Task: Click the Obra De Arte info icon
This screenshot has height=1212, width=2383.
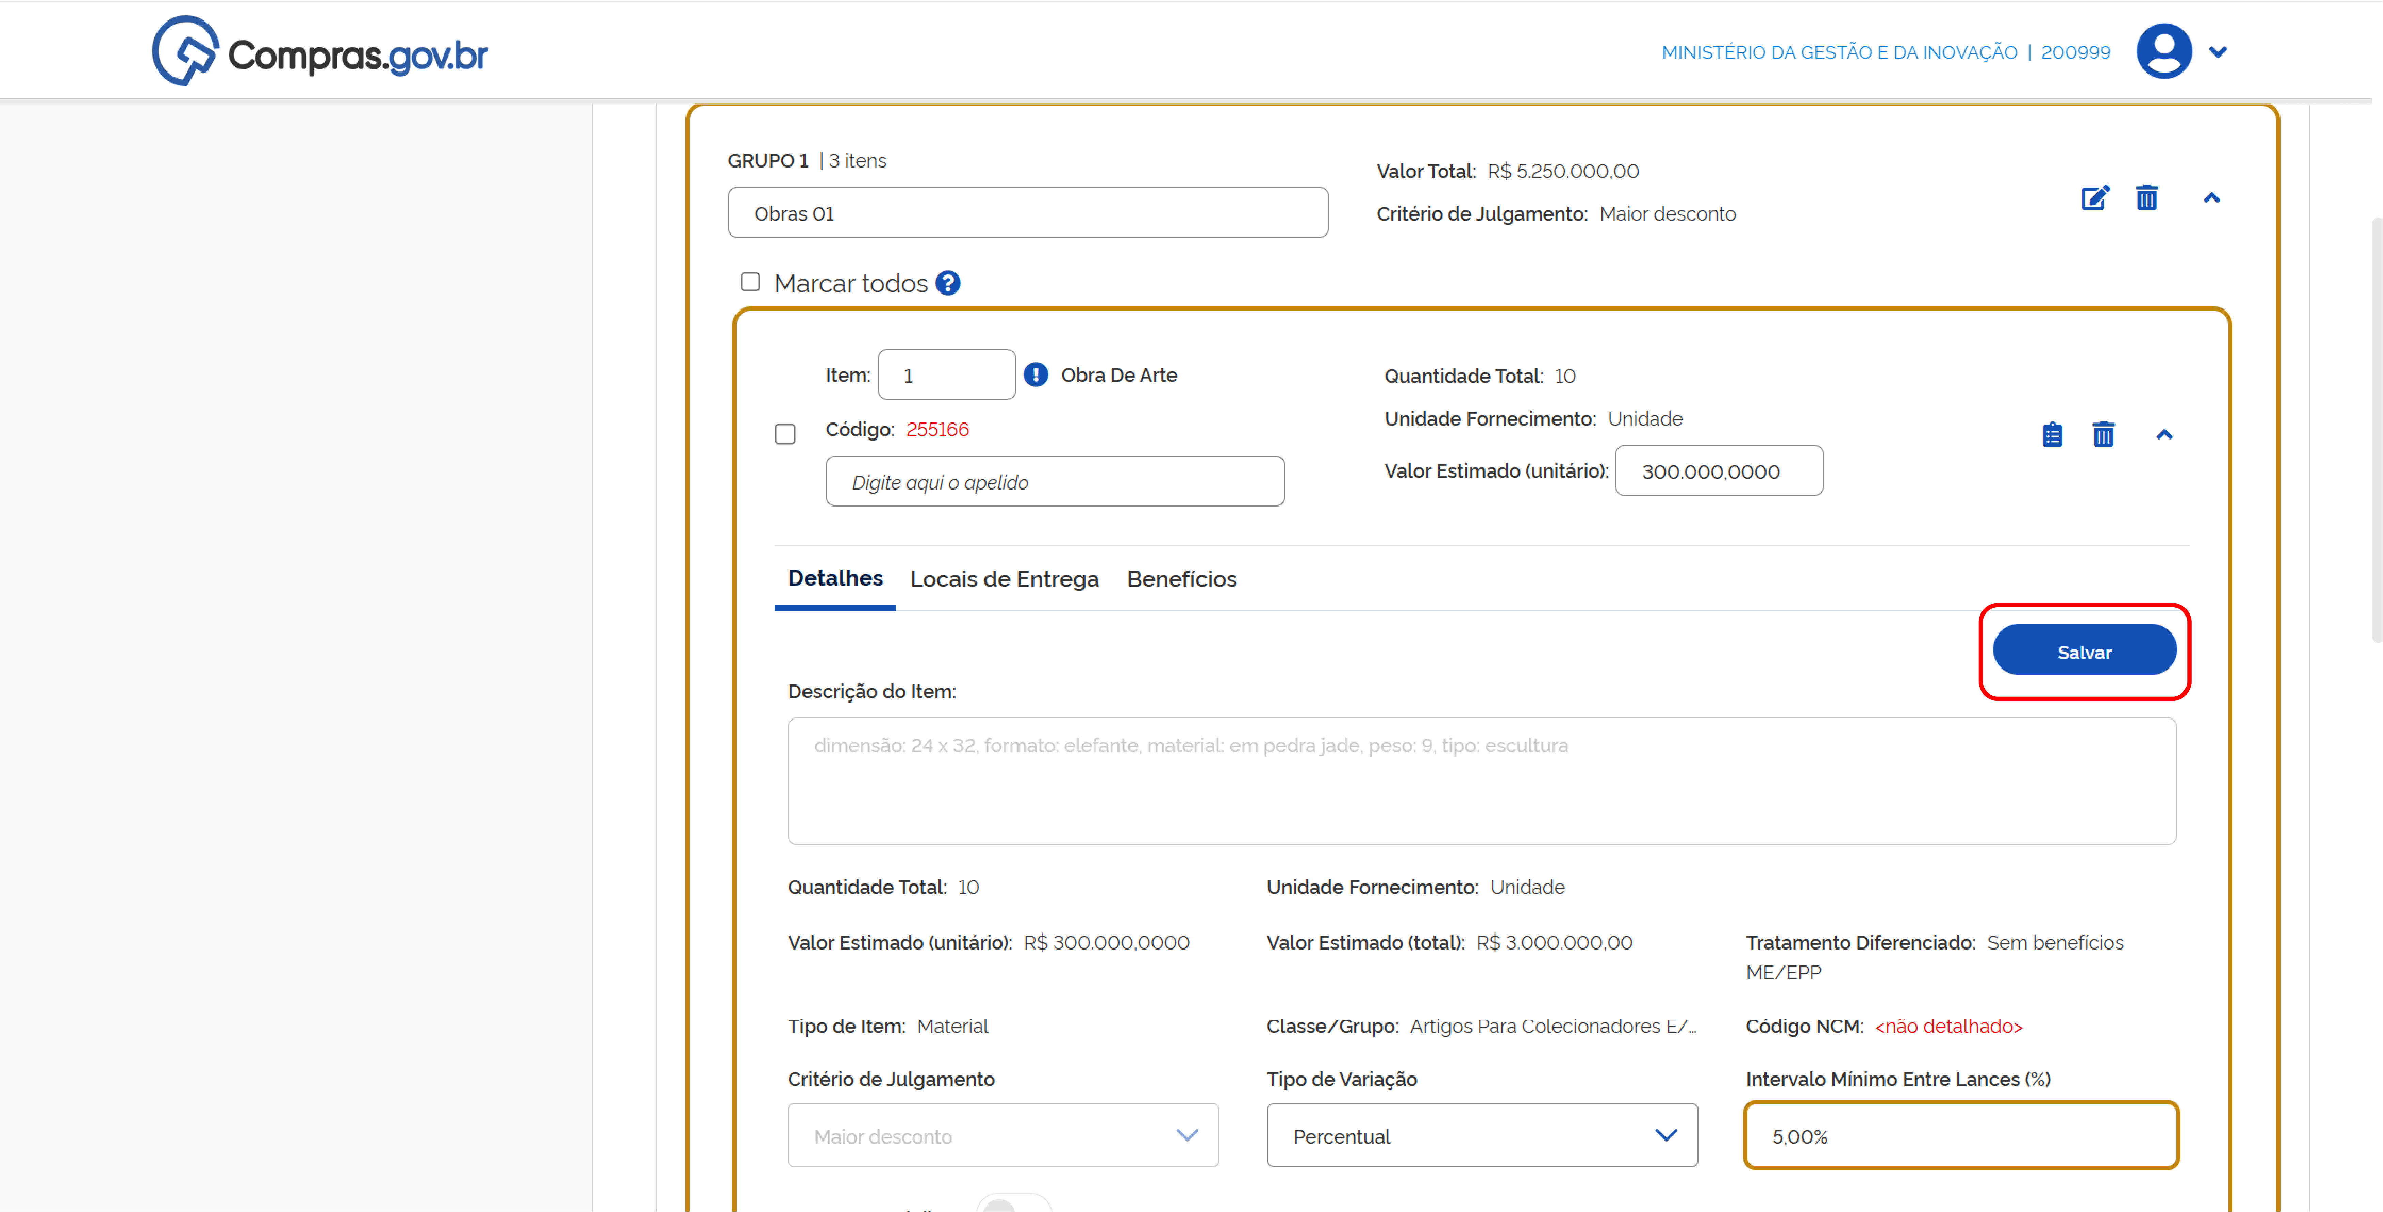Action: [1036, 375]
